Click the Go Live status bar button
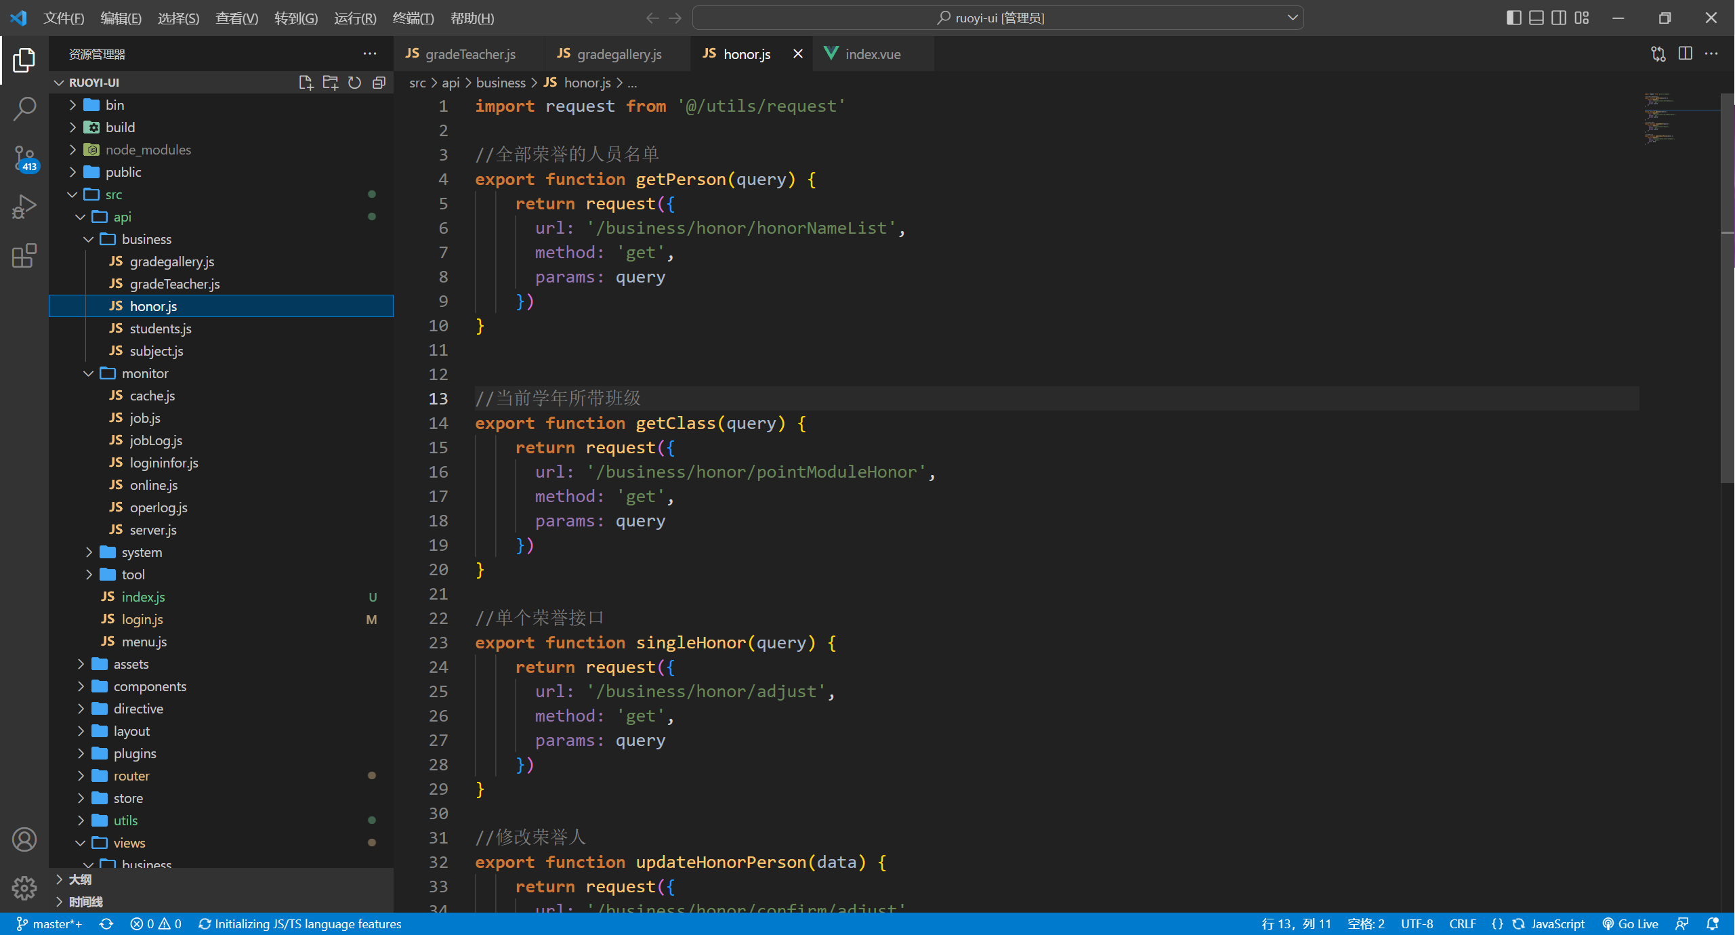Image resolution: width=1735 pixels, height=935 pixels. coord(1630,924)
